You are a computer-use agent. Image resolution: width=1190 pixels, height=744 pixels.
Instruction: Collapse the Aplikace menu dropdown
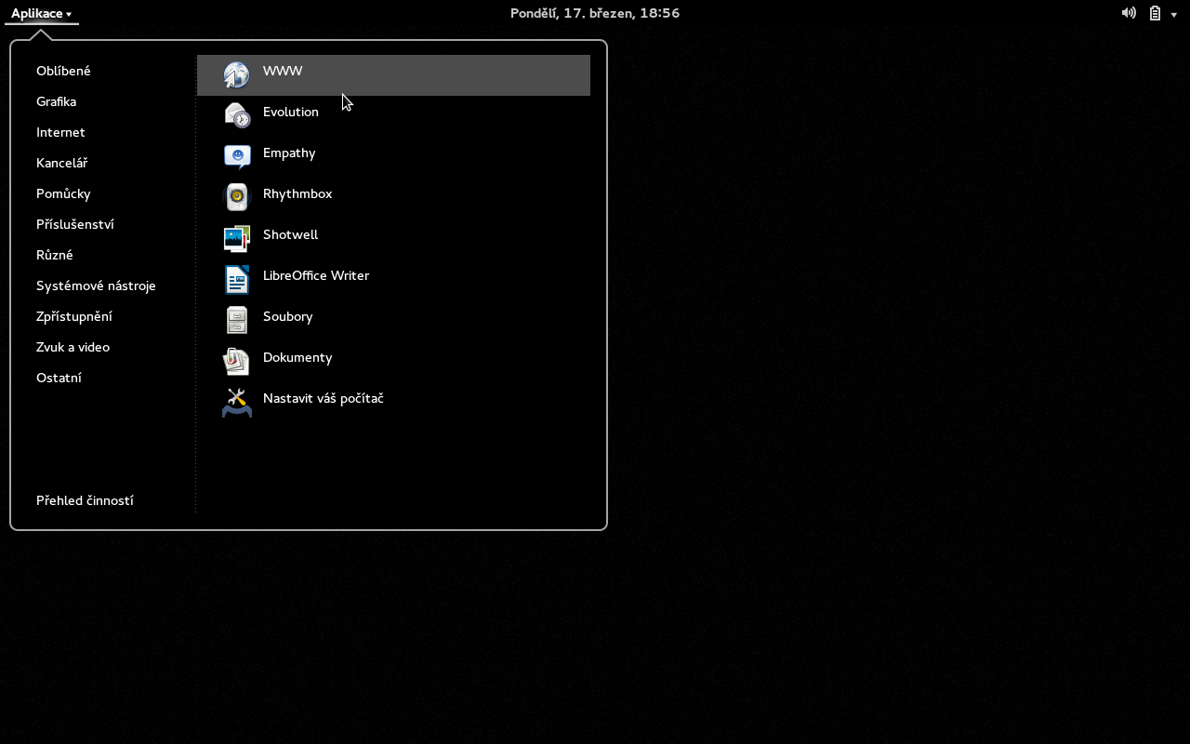(x=42, y=13)
